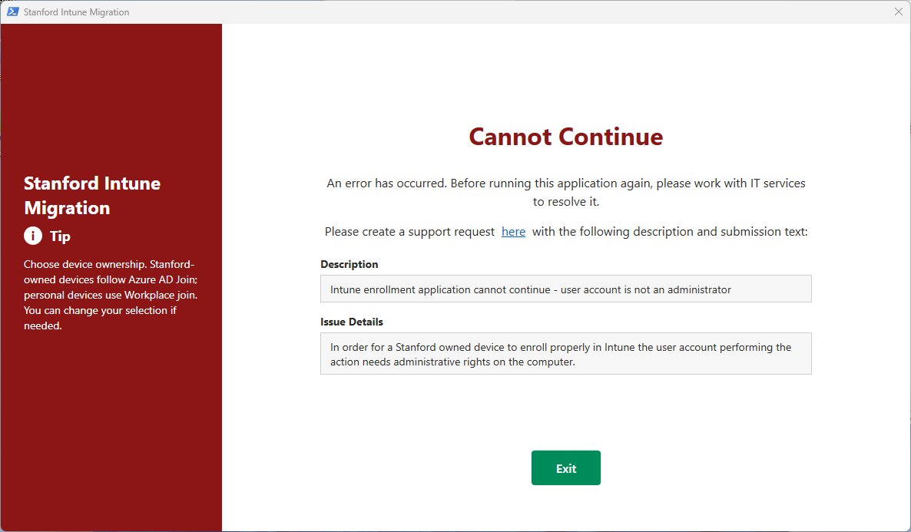Click the Tip info icon
The image size is (911, 532).
33,236
